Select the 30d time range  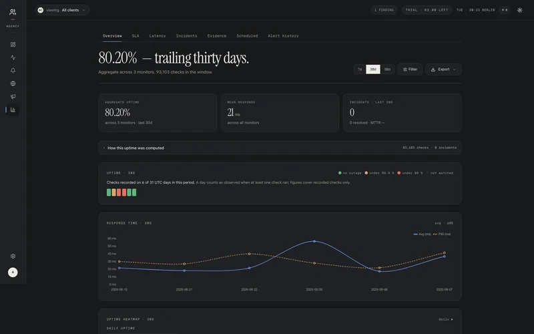pos(373,69)
